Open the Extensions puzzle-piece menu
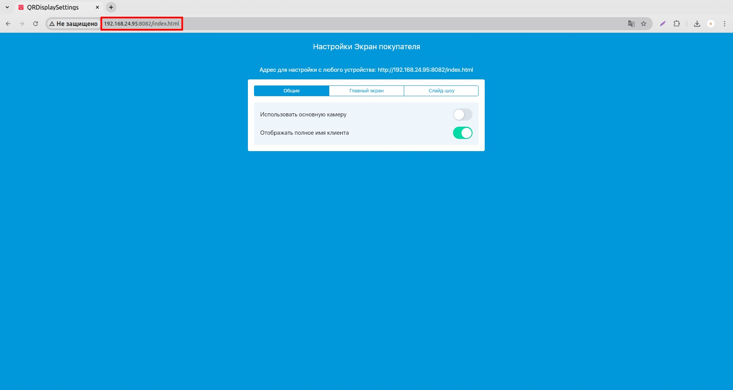Viewport: 733px width, 390px height. pyautogui.click(x=676, y=24)
